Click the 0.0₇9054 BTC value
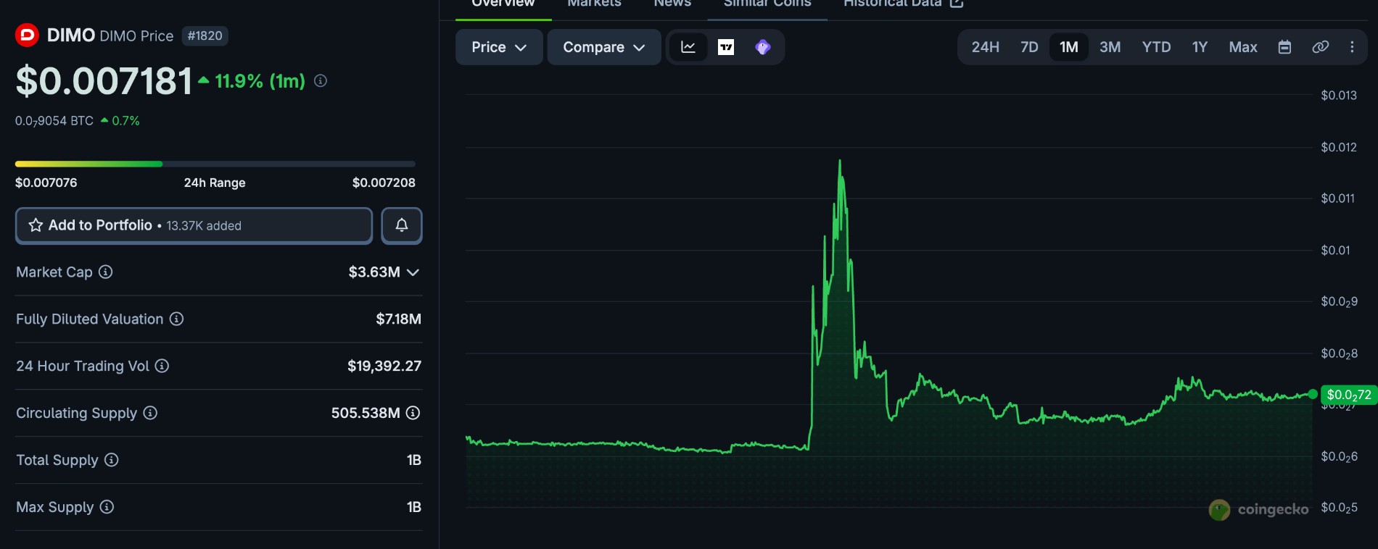The image size is (1378, 549). 54,121
